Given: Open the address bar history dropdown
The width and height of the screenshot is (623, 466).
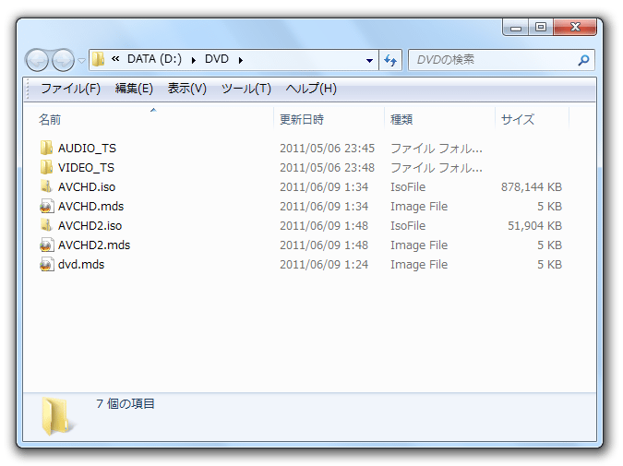Looking at the screenshot, I should pos(369,60).
